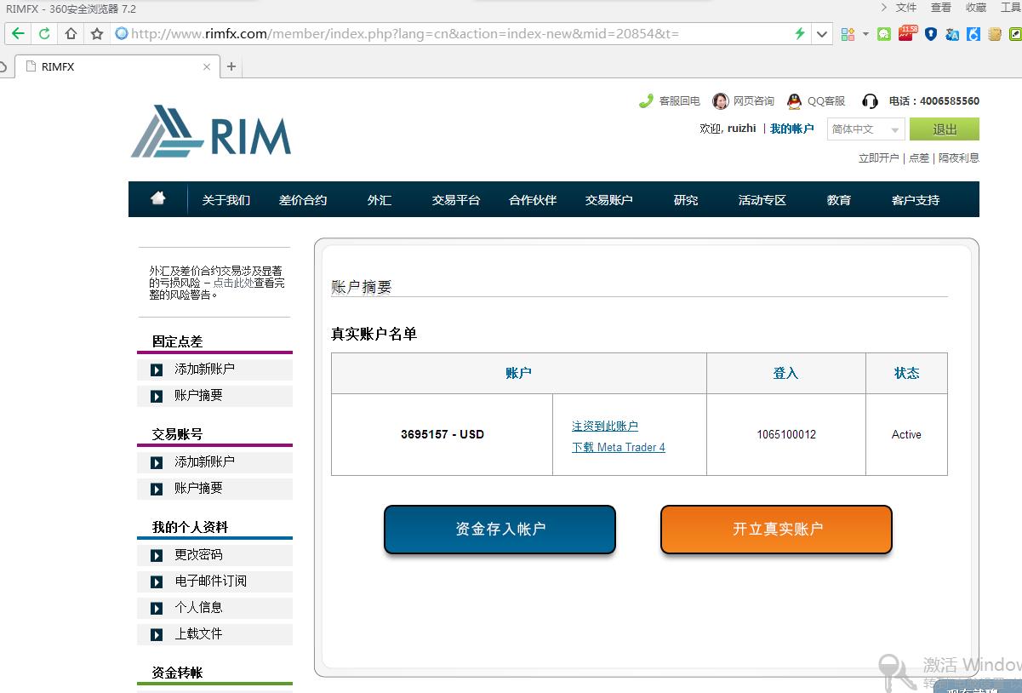This screenshot has height=693, width=1022.
Task: Open the 立即开户 link
Action: point(878,158)
